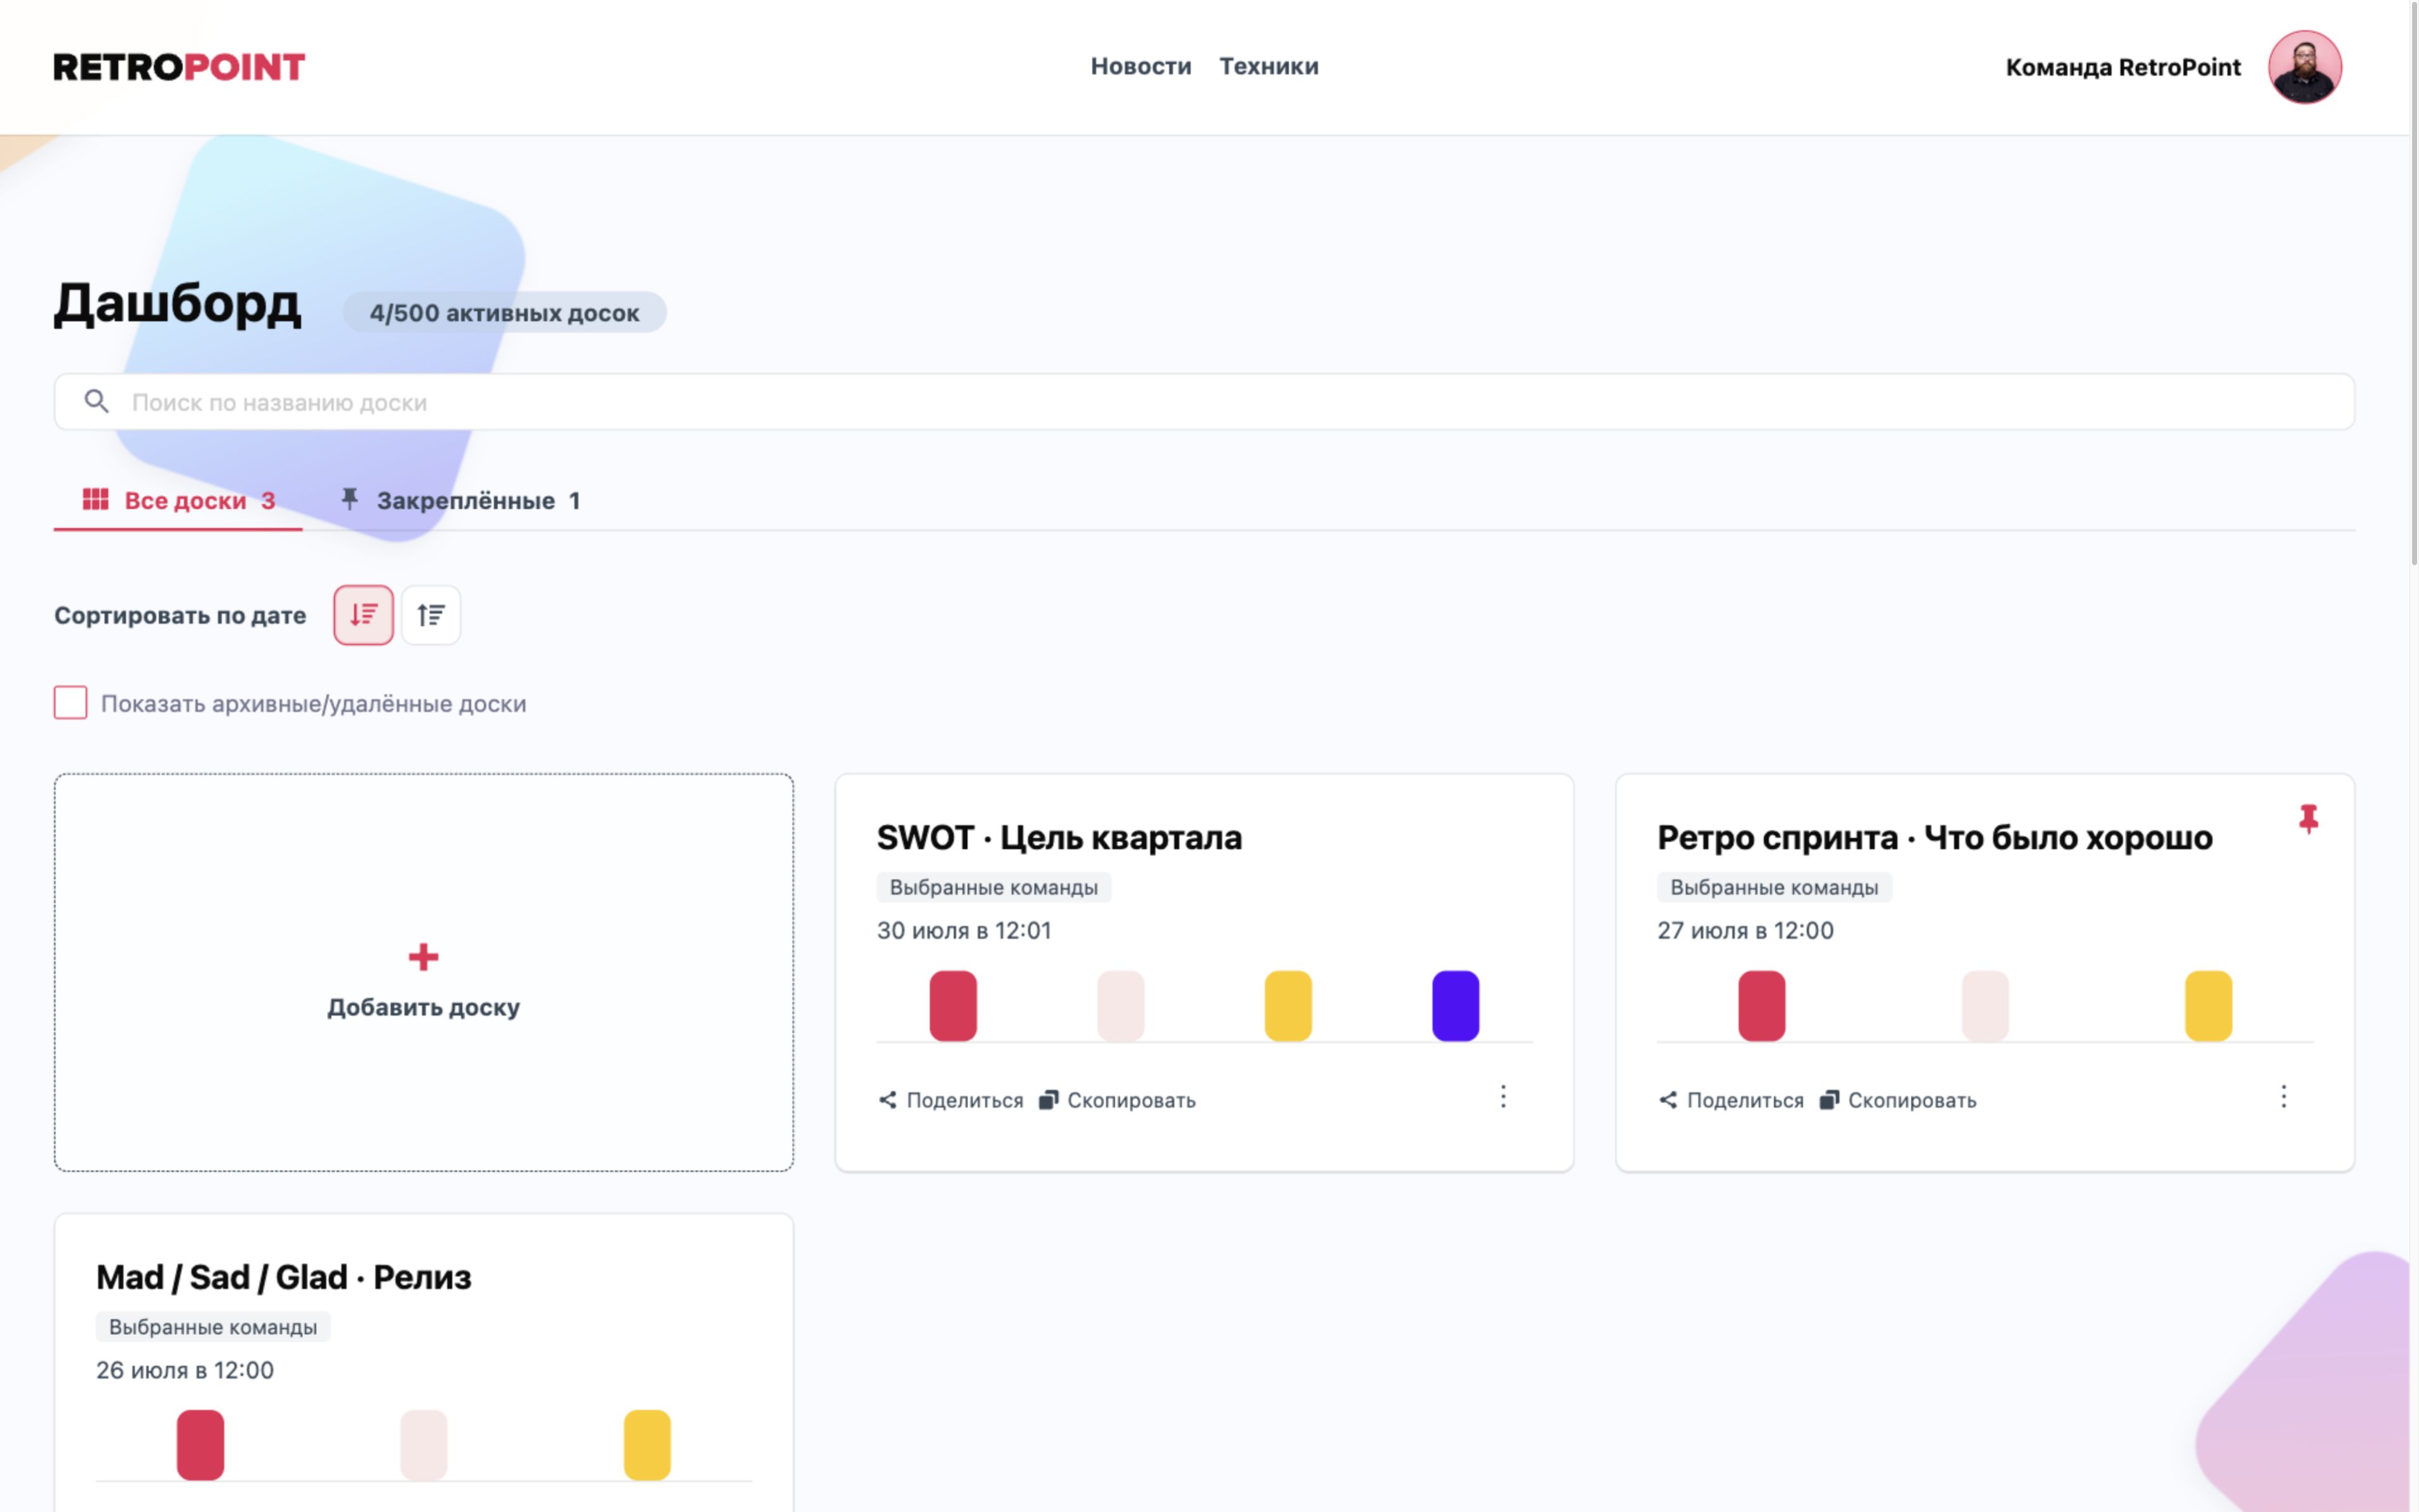The height and width of the screenshot is (1512, 2419).
Task: Click yellow column swatch on Ретро спринта board
Action: point(2208,1006)
